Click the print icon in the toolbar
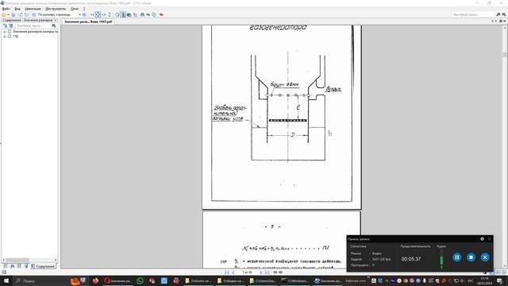The image size is (508, 286). pyautogui.click(x=13, y=14)
